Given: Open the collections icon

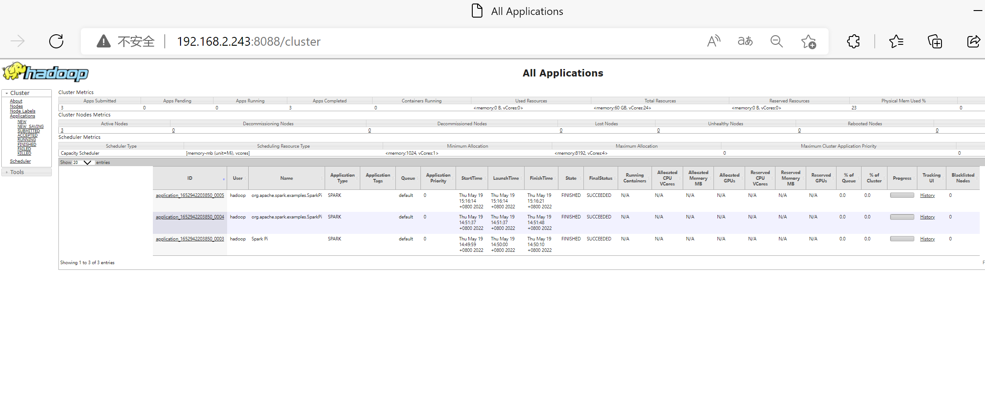Looking at the screenshot, I should [x=934, y=42].
